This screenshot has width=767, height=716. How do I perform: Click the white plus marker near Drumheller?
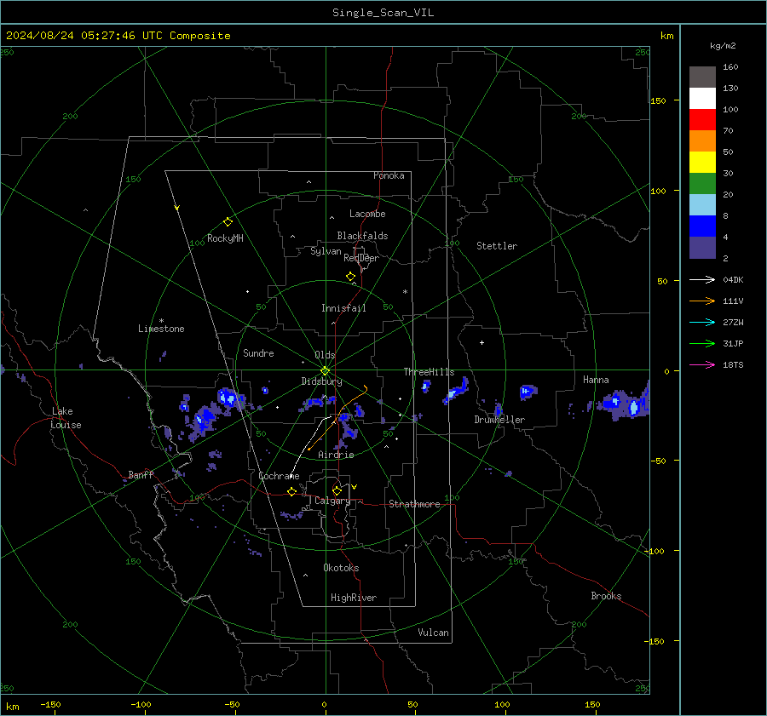pyautogui.click(x=482, y=342)
